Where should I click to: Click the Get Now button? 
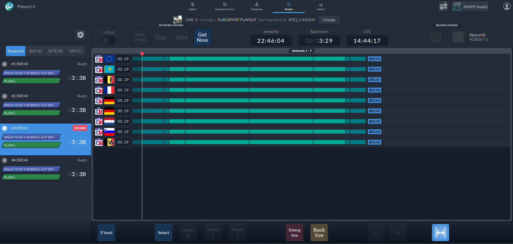[202, 37]
